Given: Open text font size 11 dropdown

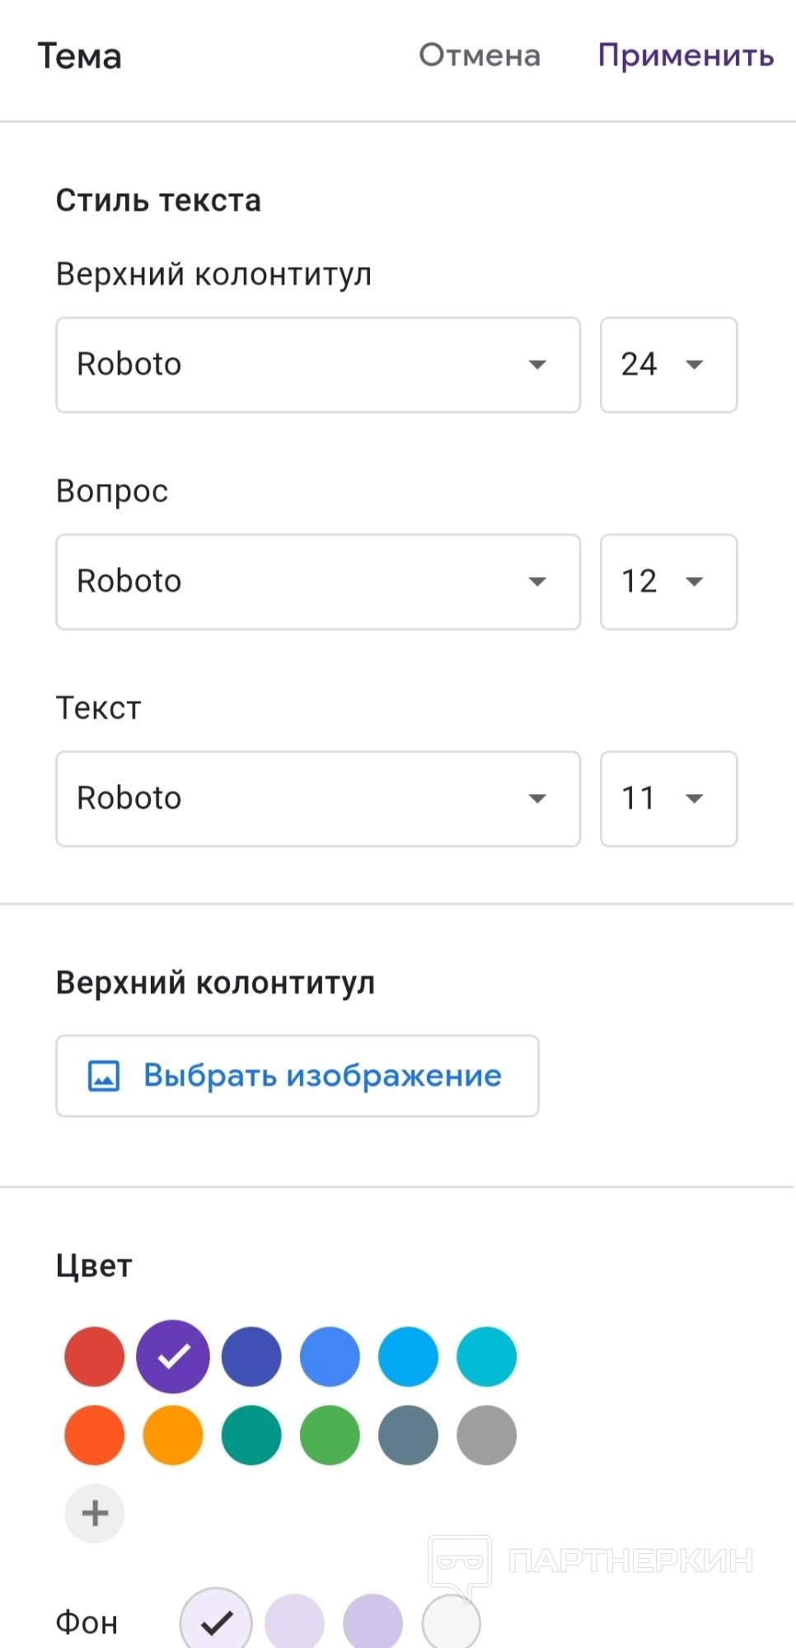Looking at the screenshot, I should tap(668, 798).
